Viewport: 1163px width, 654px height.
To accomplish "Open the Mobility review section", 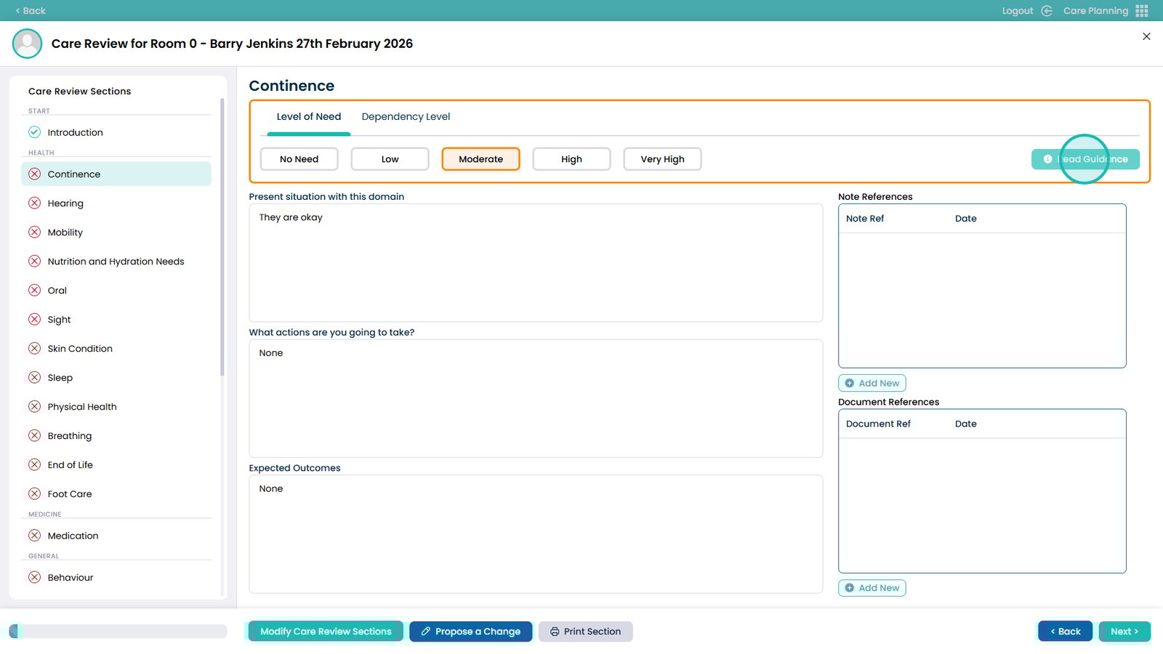I will [65, 233].
